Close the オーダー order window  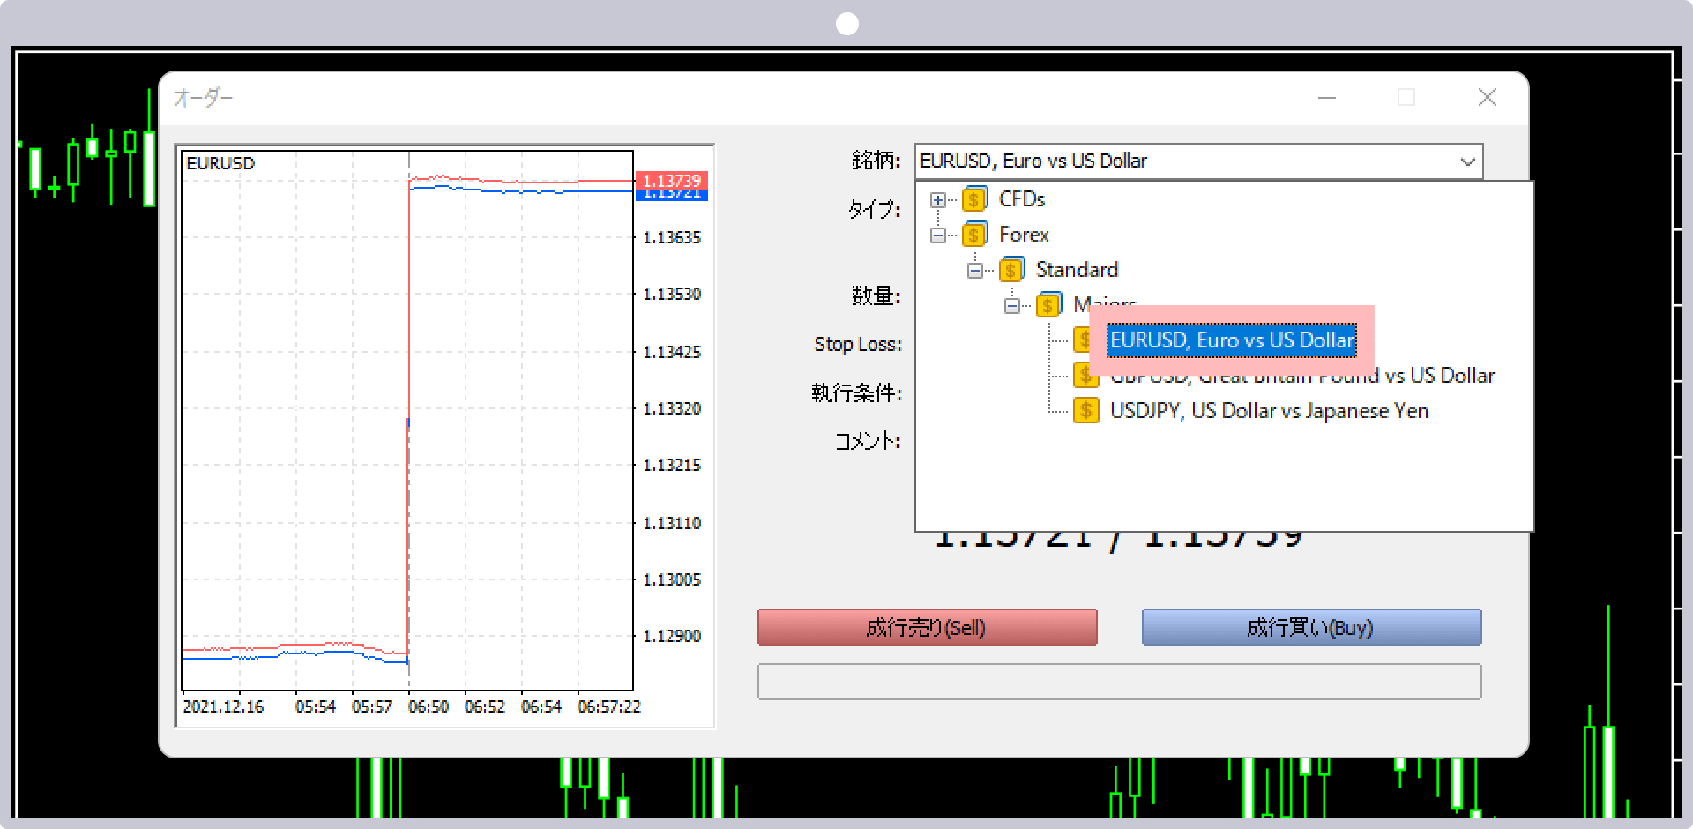(x=1488, y=98)
